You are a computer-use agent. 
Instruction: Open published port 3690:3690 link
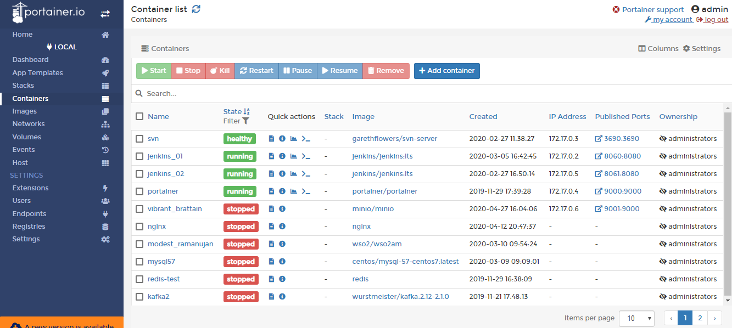617,139
